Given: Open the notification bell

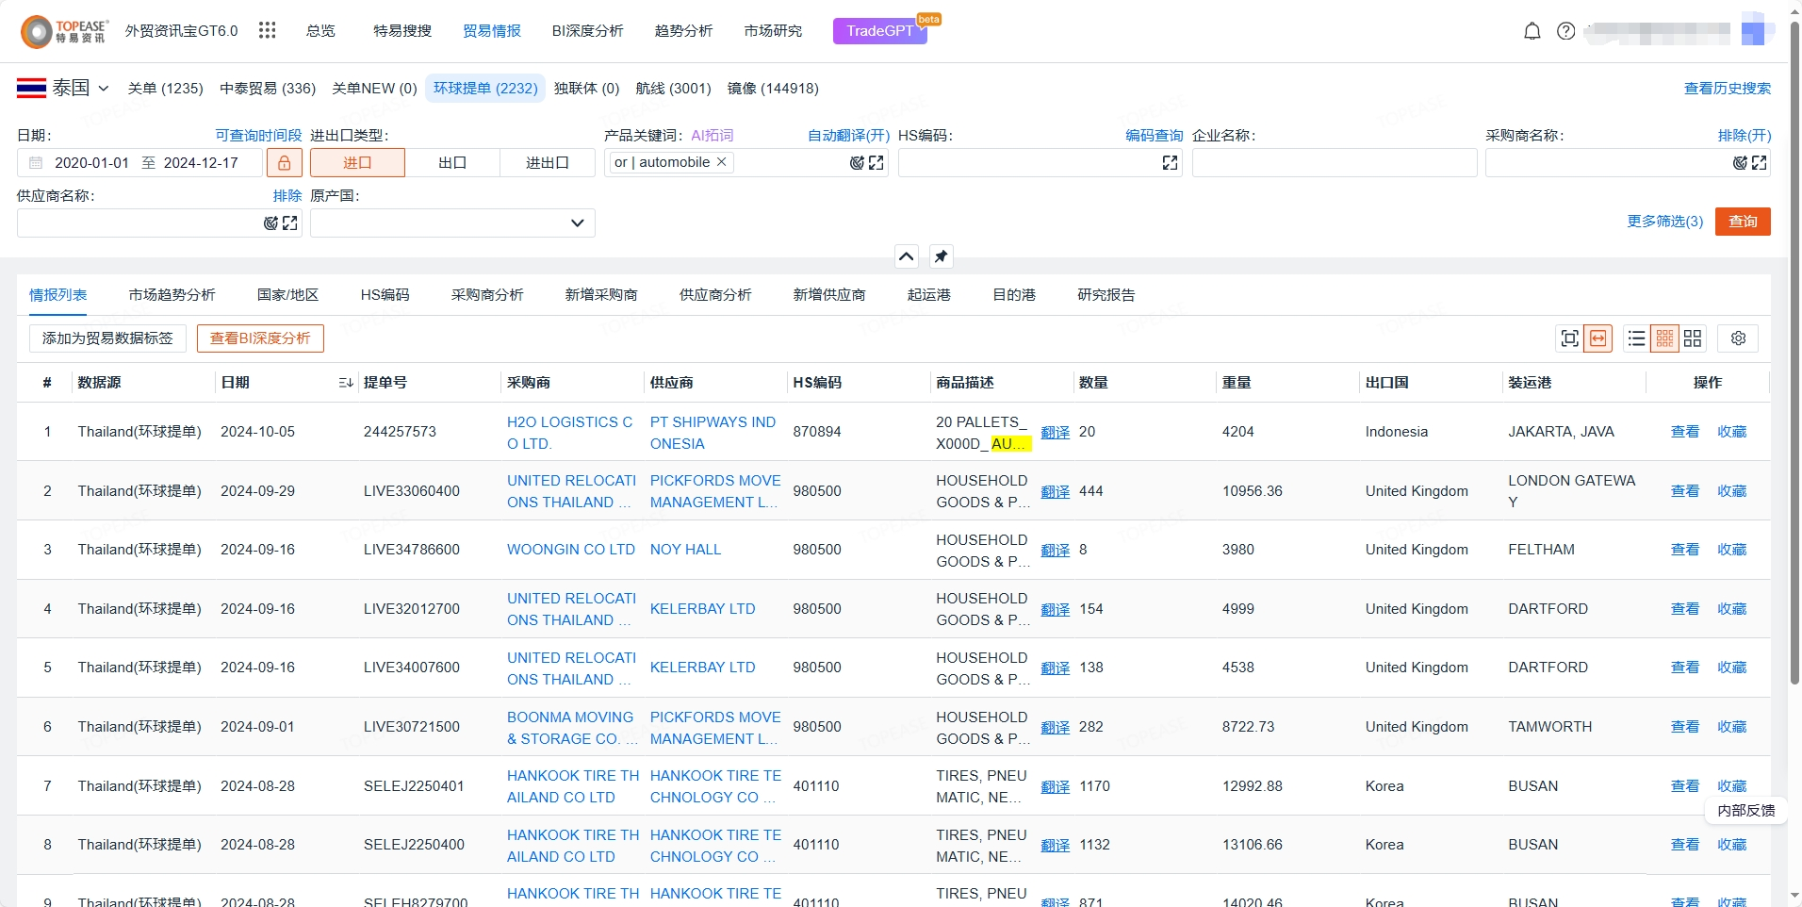Looking at the screenshot, I should pyautogui.click(x=1532, y=31).
